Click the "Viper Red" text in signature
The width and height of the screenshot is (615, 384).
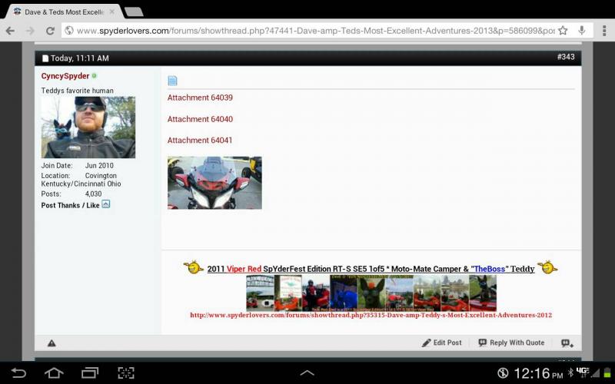click(x=244, y=269)
